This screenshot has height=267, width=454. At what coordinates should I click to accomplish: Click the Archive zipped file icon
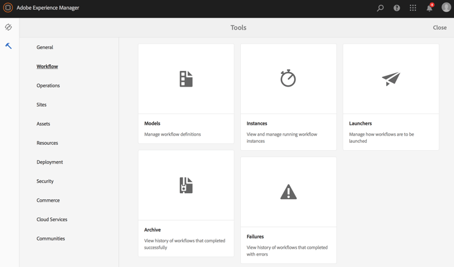186,185
